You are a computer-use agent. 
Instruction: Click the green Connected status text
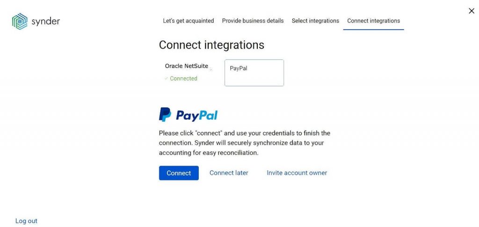pos(183,79)
